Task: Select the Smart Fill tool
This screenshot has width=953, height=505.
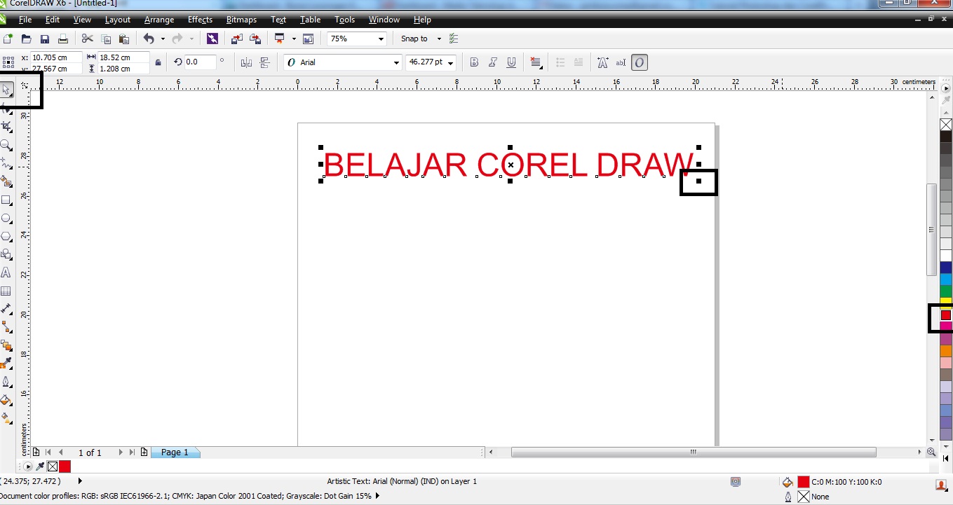Action: [6, 181]
